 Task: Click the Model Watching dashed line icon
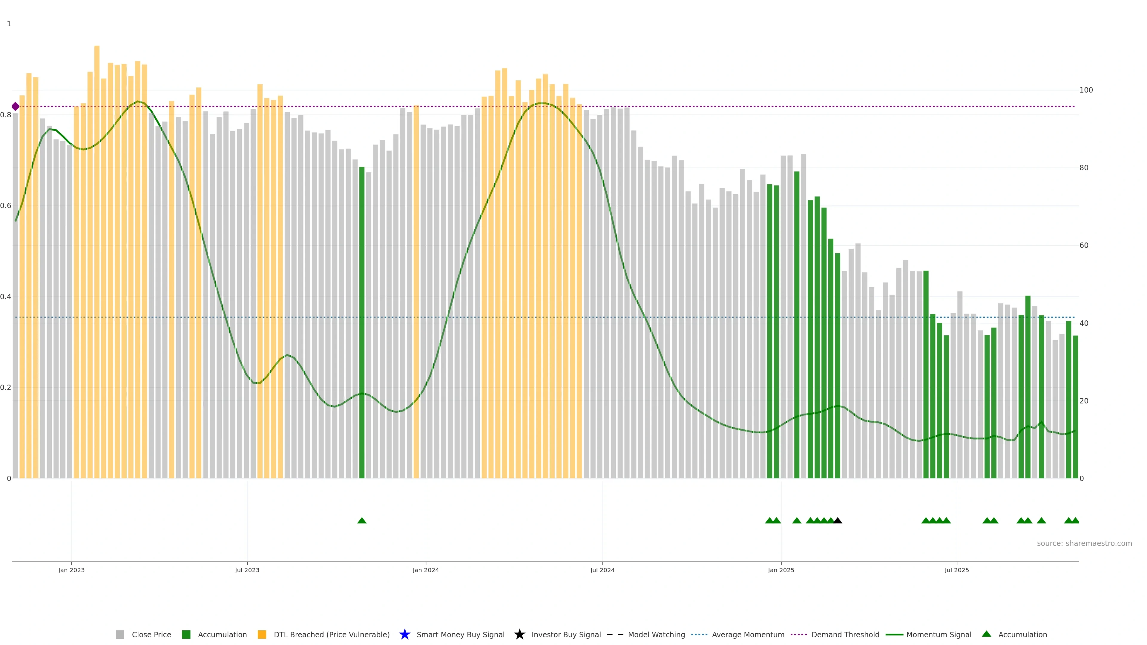[x=615, y=634]
